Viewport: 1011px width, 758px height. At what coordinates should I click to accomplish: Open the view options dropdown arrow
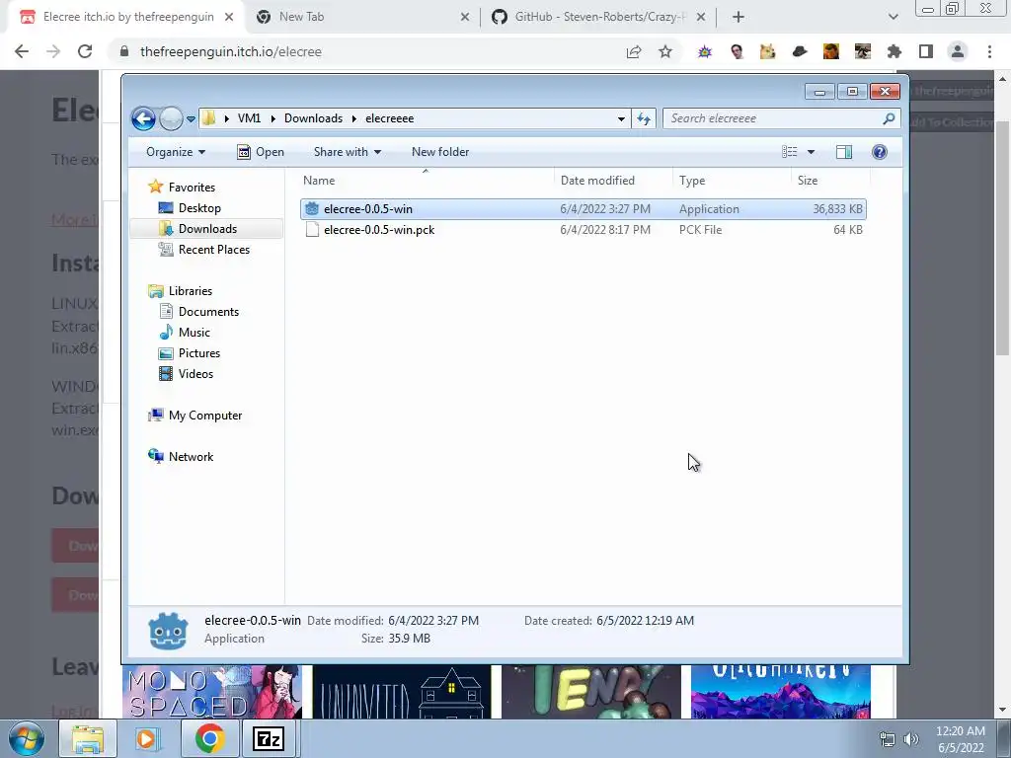(x=812, y=152)
